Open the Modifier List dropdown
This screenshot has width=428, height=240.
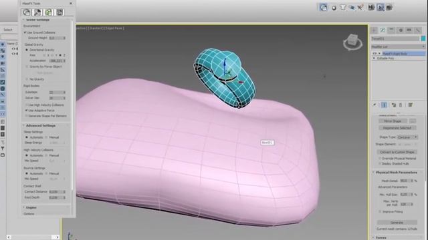point(398,47)
